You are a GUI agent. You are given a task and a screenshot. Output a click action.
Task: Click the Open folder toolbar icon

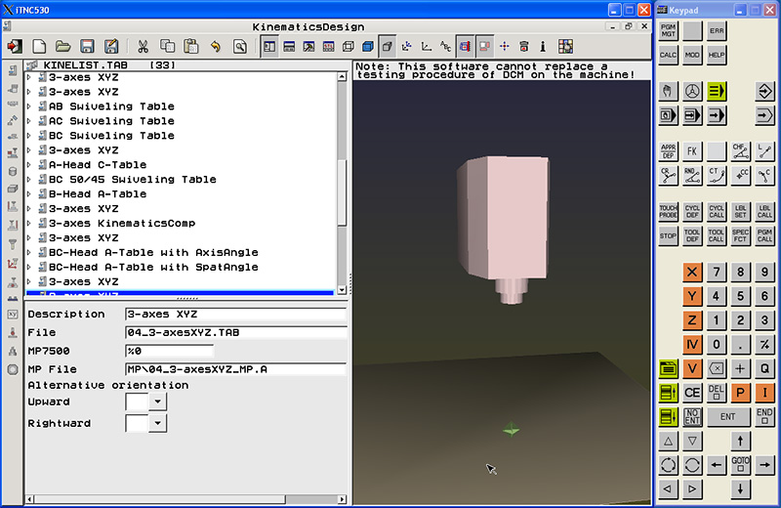[x=62, y=46]
